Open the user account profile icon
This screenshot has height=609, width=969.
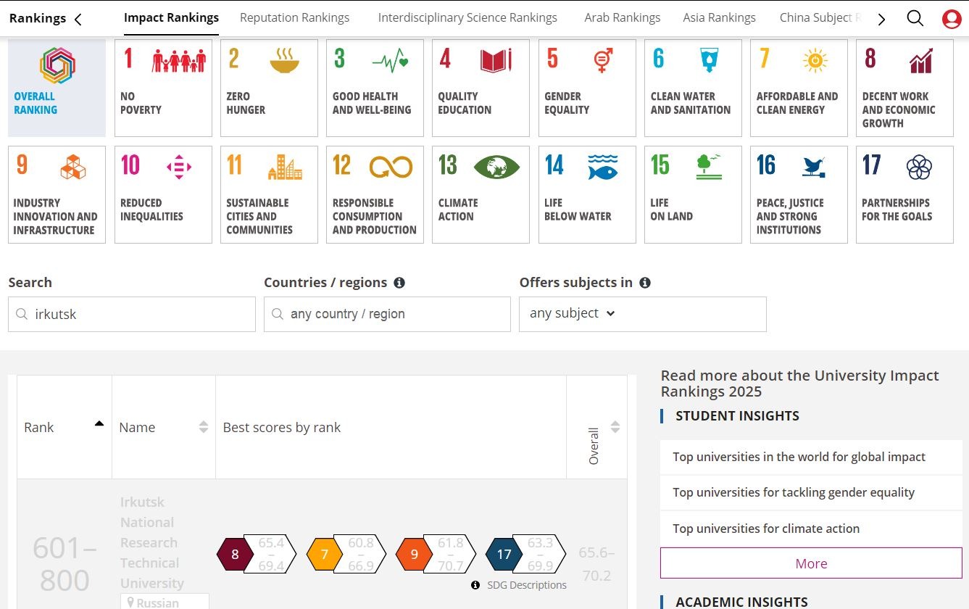[952, 19]
